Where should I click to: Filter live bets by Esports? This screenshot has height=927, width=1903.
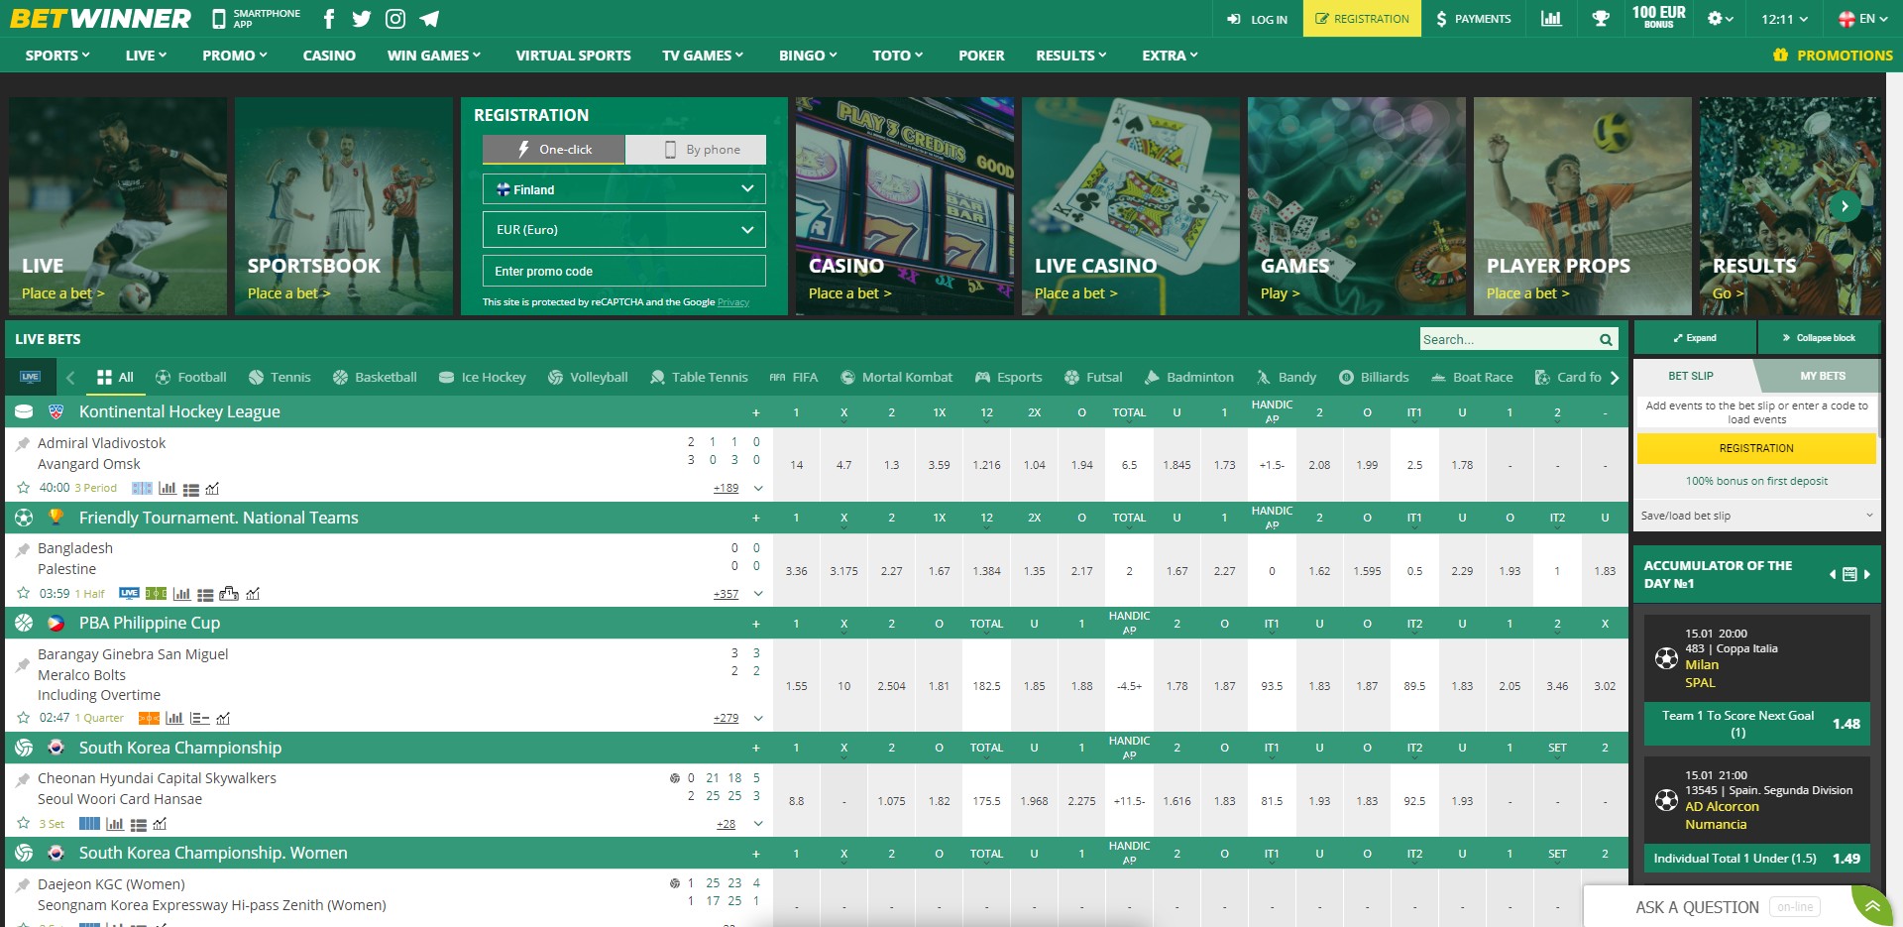click(x=1008, y=377)
